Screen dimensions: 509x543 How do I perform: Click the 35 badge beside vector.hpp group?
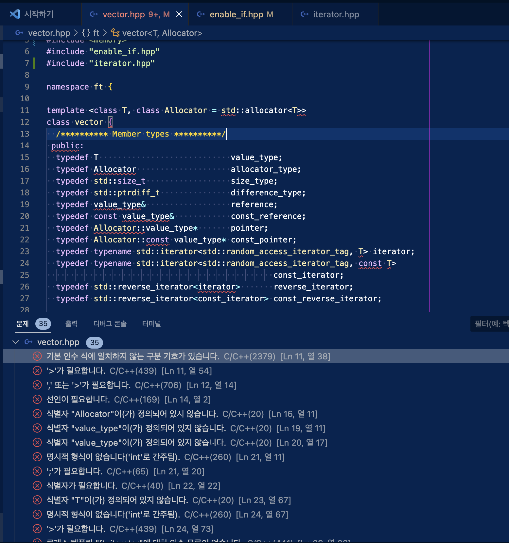(x=94, y=342)
